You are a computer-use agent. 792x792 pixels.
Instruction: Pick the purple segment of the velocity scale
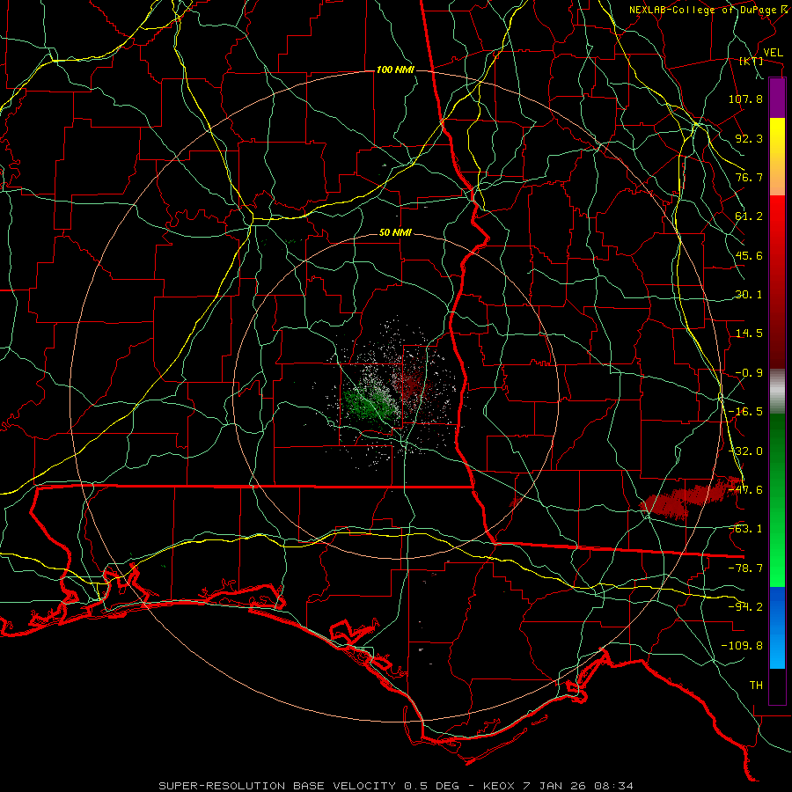[x=777, y=98]
